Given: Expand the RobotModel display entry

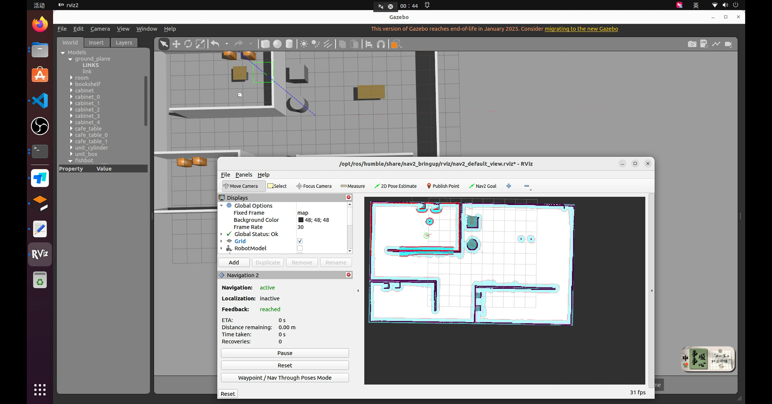Looking at the screenshot, I should click(x=222, y=248).
